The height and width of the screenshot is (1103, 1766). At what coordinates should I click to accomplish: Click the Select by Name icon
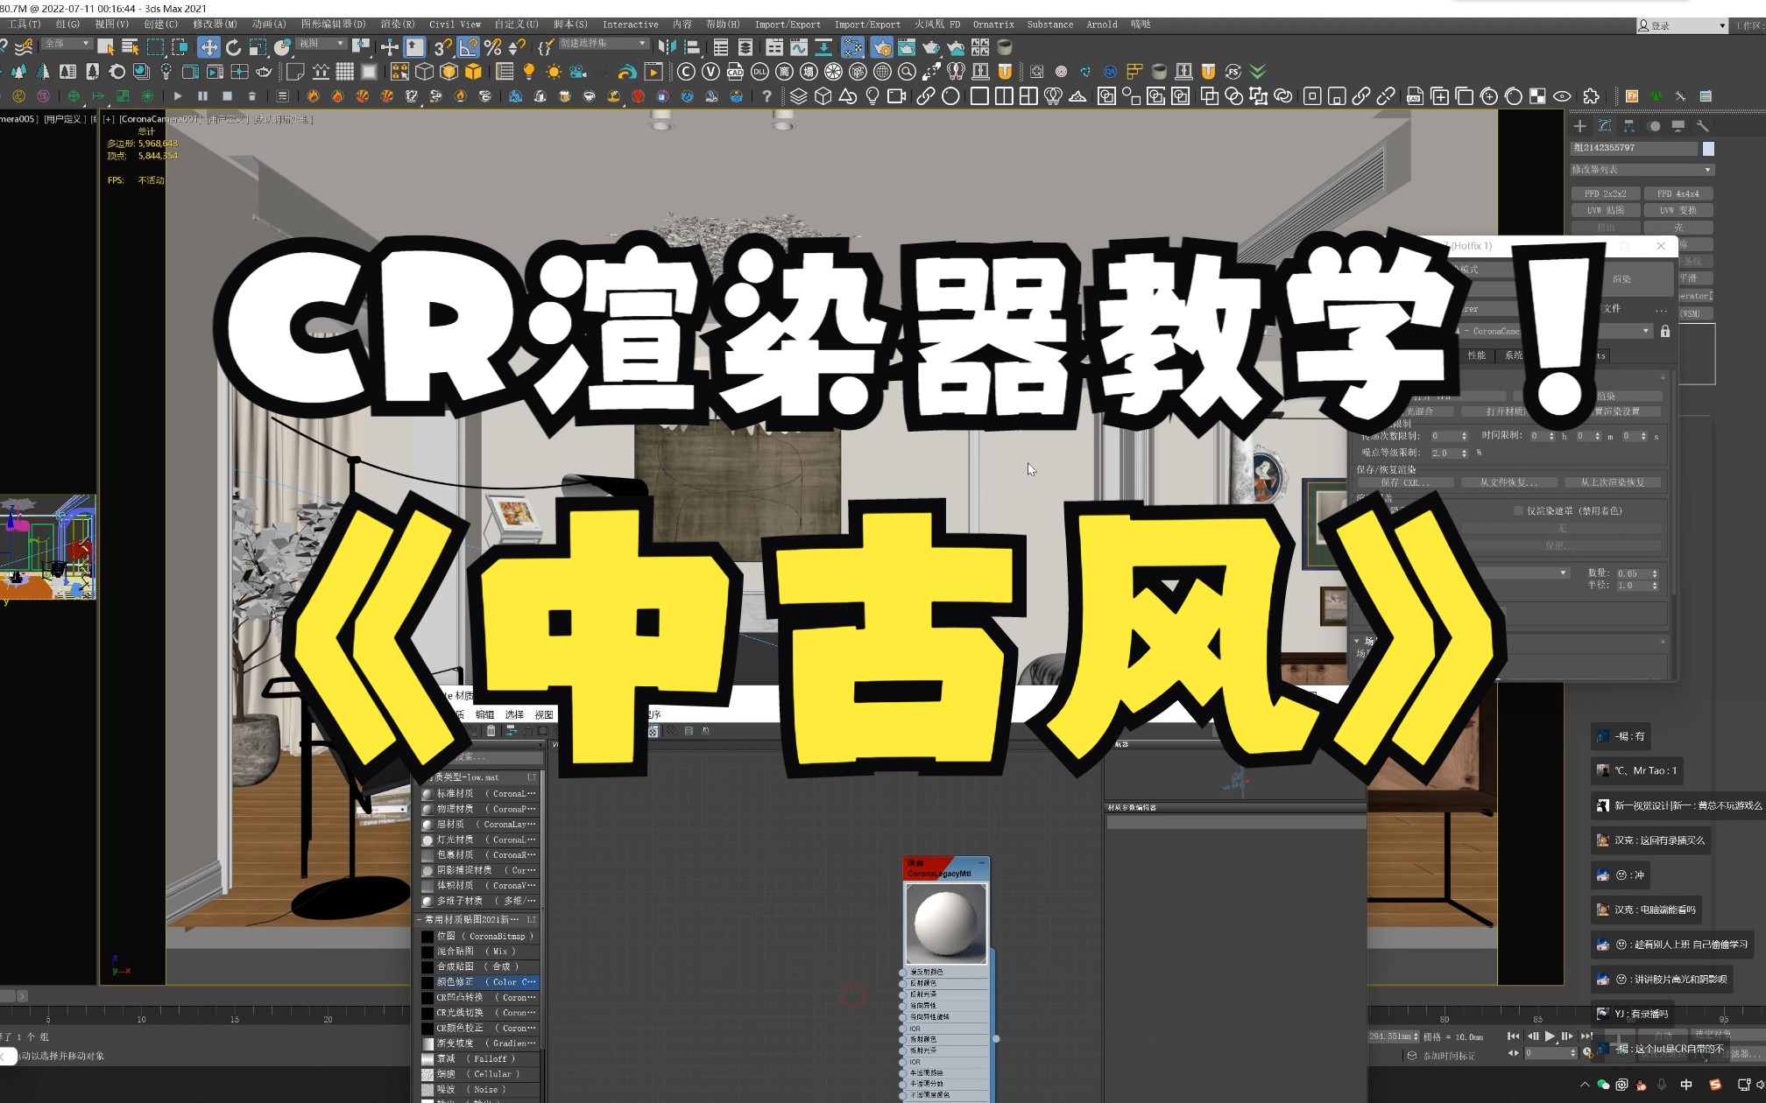pyautogui.click(x=131, y=47)
